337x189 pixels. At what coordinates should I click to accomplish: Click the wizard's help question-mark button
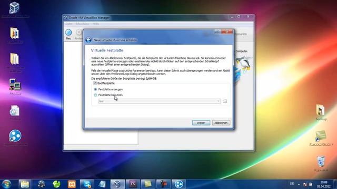pyautogui.click(x=217, y=31)
